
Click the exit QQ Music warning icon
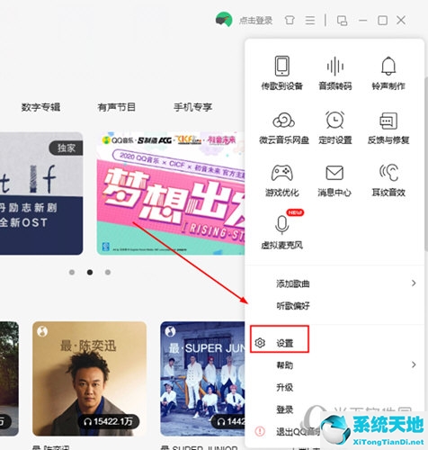260,431
